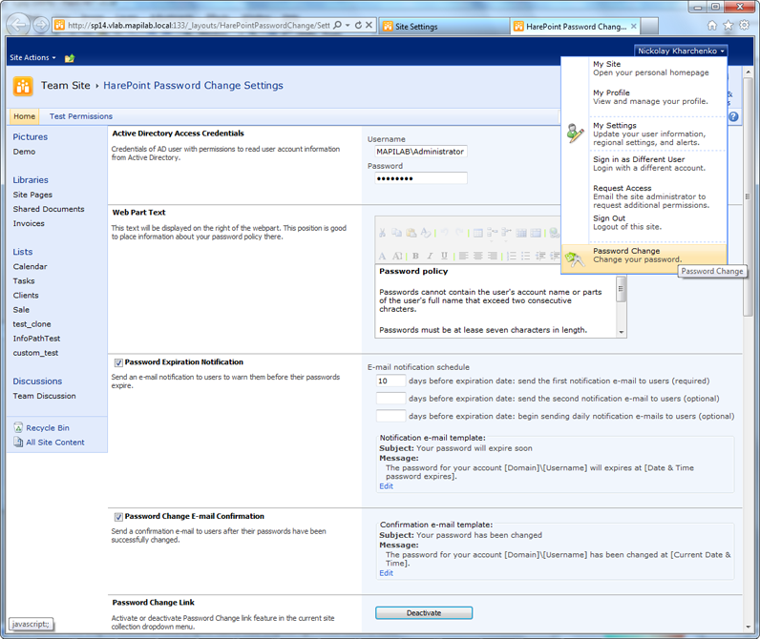Open the Site Actions dropdown menu
Screen dimensions: 760x639
pyautogui.click(x=32, y=58)
